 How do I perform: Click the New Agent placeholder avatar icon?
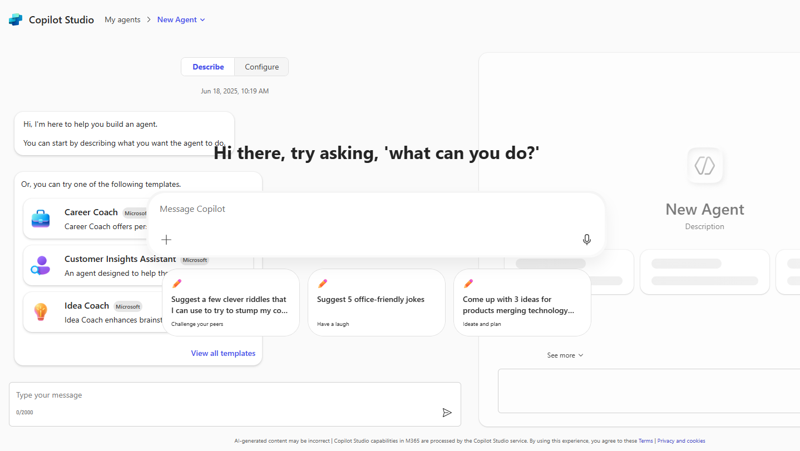(704, 165)
